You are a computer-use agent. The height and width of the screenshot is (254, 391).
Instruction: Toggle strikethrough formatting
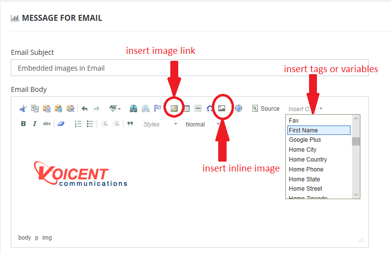(47, 124)
